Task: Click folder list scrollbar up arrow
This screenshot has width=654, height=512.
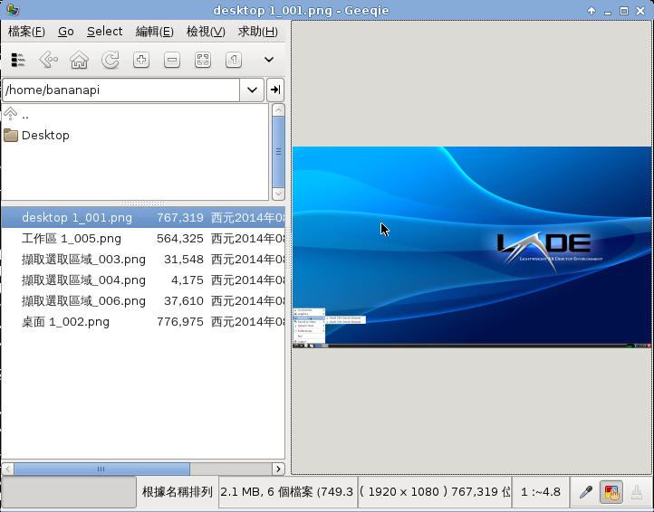Action: point(278,110)
